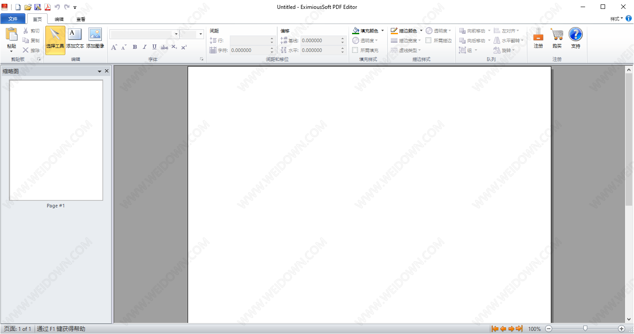Click the blue info icon near 样式
Image resolution: width=634 pixels, height=334 pixels.
click(629, 19)
